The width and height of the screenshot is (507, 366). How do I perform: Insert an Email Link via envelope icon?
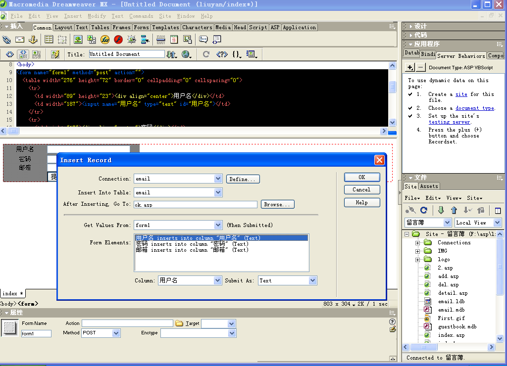20,40
